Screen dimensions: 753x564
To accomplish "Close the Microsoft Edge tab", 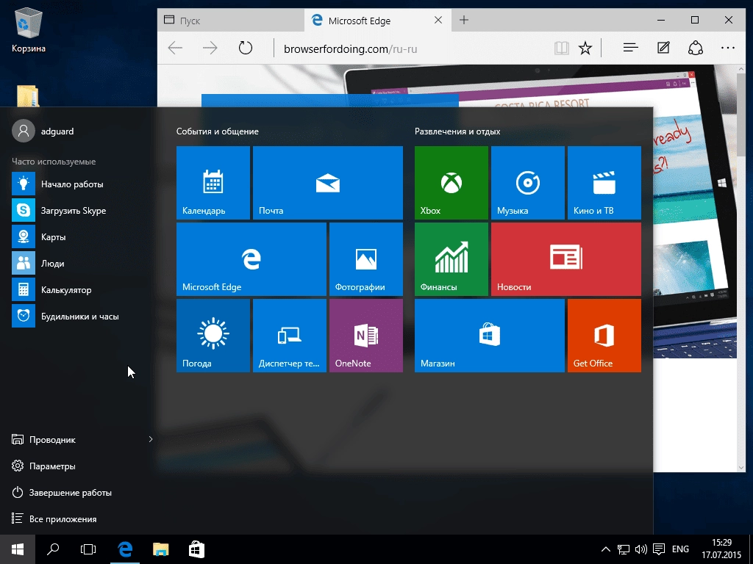I will [x=438, y=20].
